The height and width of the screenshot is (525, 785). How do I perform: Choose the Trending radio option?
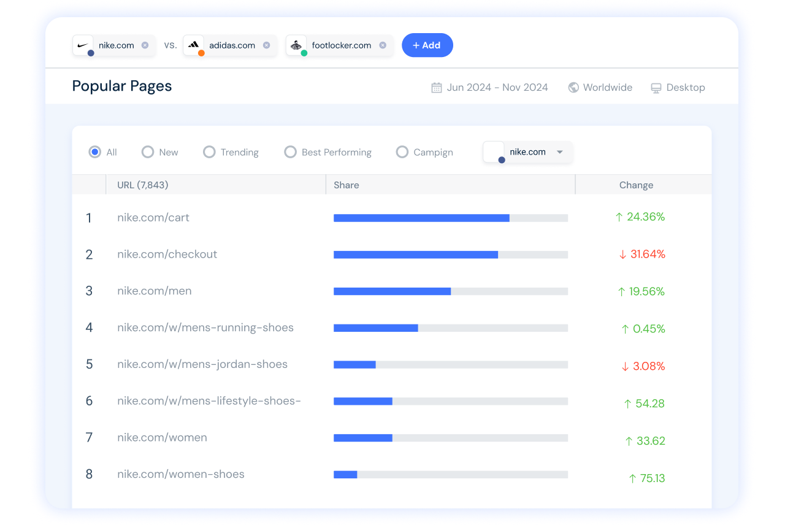[x=210, y=152]
